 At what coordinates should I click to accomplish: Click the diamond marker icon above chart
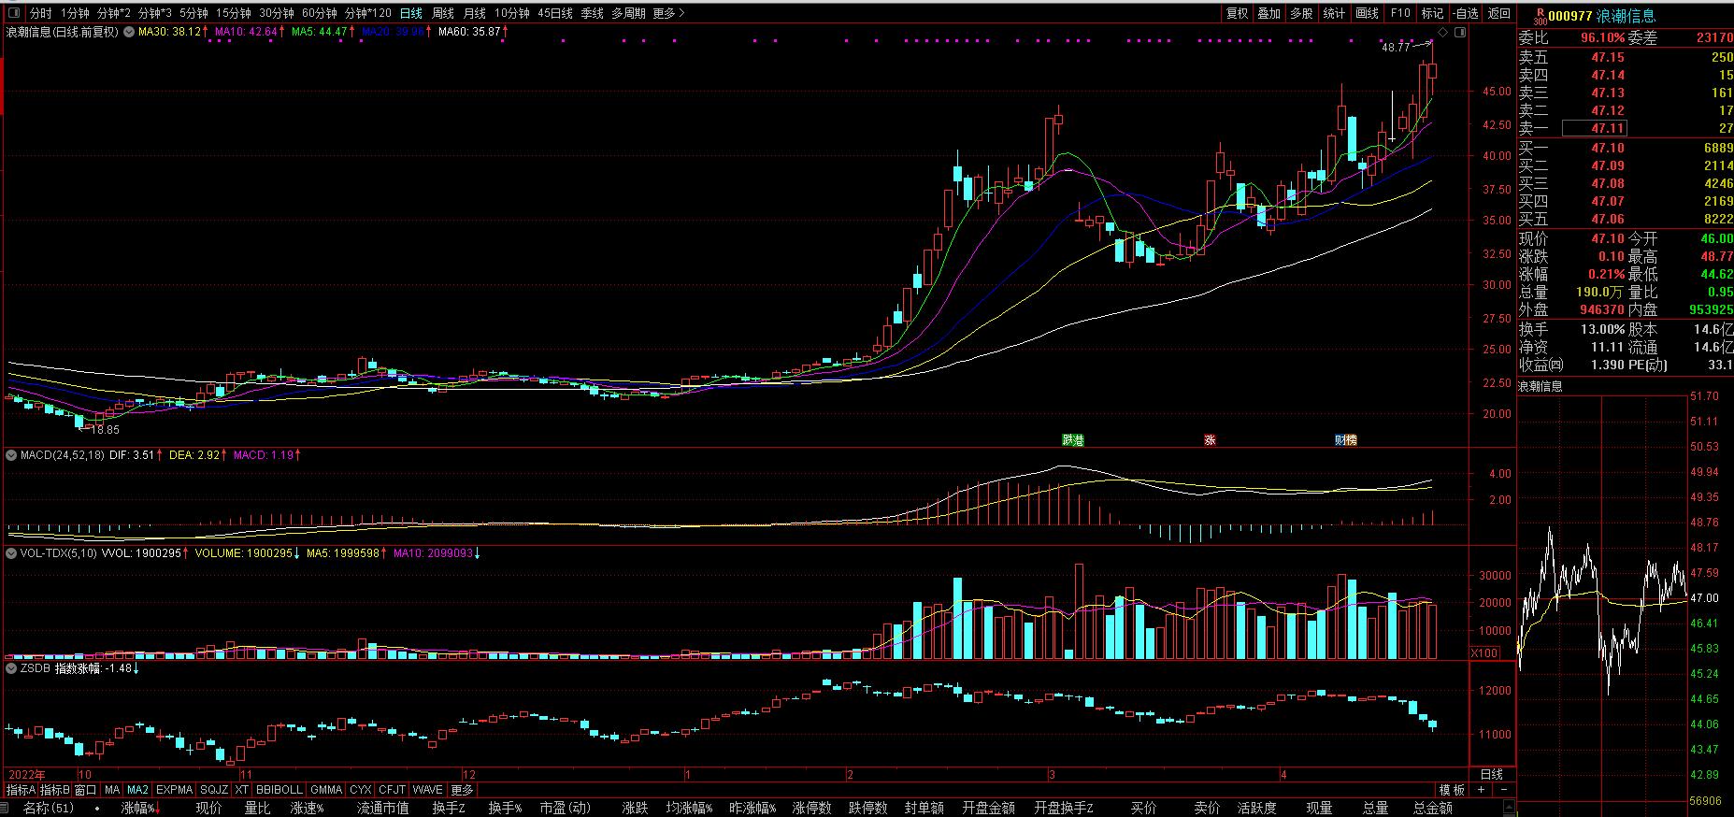[x=1442, y=32]
